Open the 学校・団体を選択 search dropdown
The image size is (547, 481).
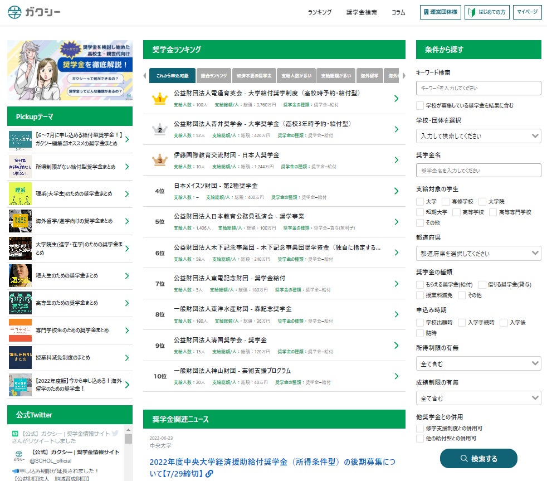[x=478, y=136]
